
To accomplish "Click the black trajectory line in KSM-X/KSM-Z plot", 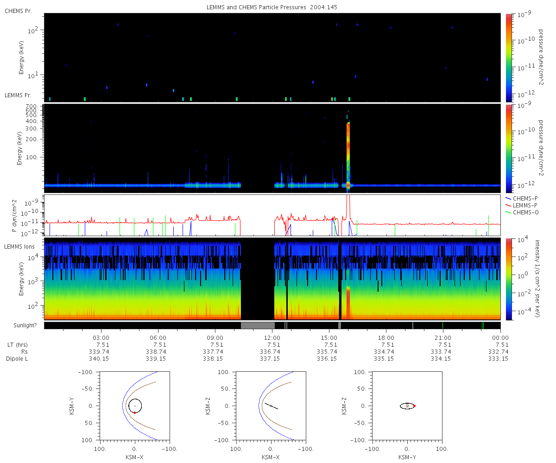I will coord(272,406).
